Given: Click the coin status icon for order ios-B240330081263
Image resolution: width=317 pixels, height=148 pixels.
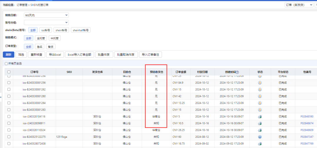Looking at the screenshot, I should (x=260, y=110).
